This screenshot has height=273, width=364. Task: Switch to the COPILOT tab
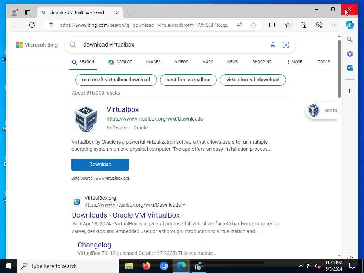pos(120,62)
